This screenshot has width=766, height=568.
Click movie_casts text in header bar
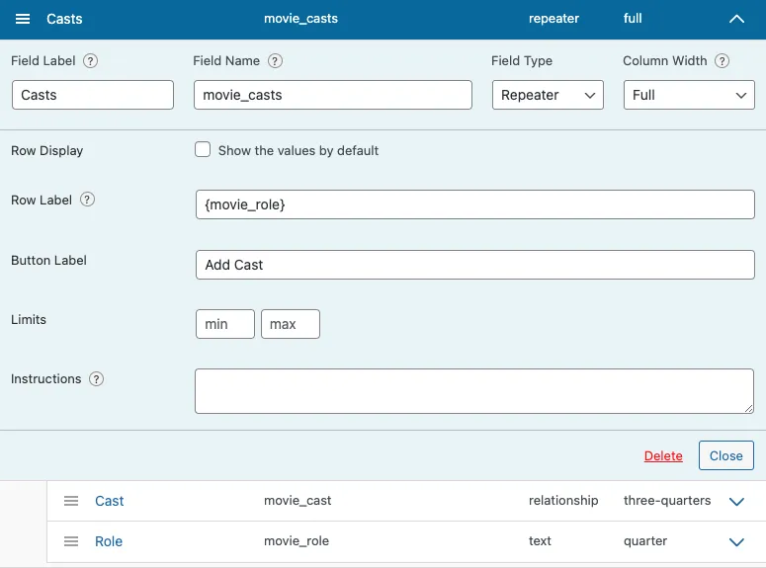[300, 19]
